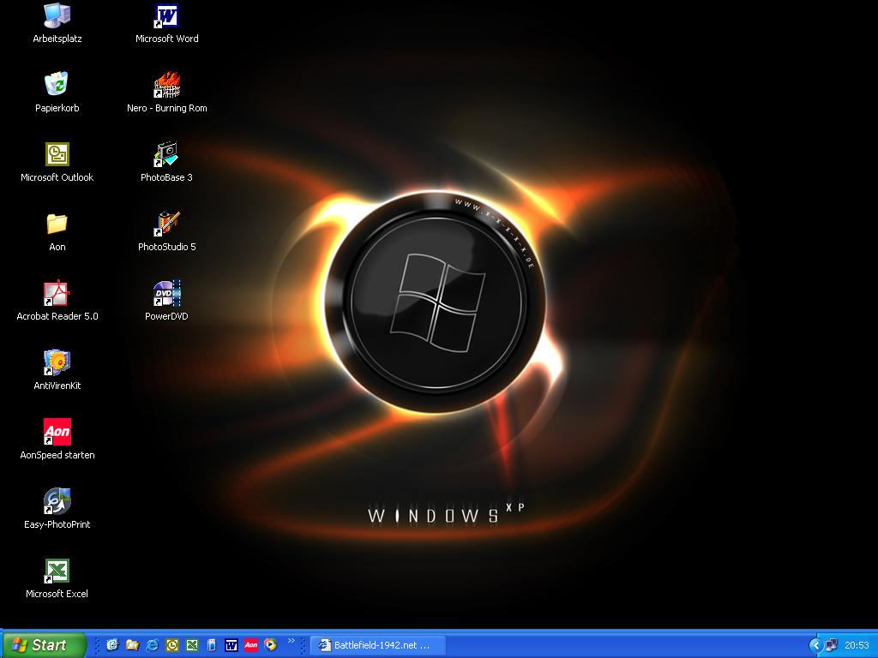Select the Microsoft Outlook desktop shortcut
The height and width of the screenshot is (658, 878).
tap(57, 162)
